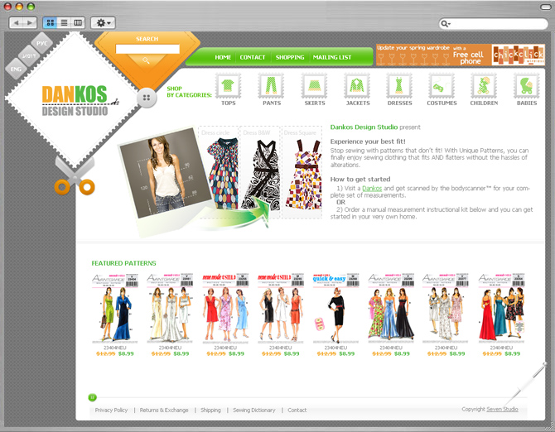
Task: Follow the Dankos link in instructions
Action: [x=372, y=189]
